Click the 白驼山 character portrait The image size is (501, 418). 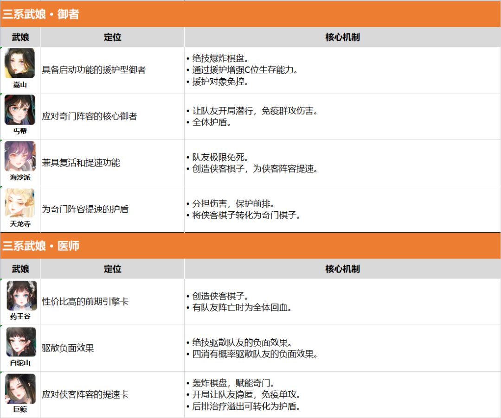tap(21, 342)
